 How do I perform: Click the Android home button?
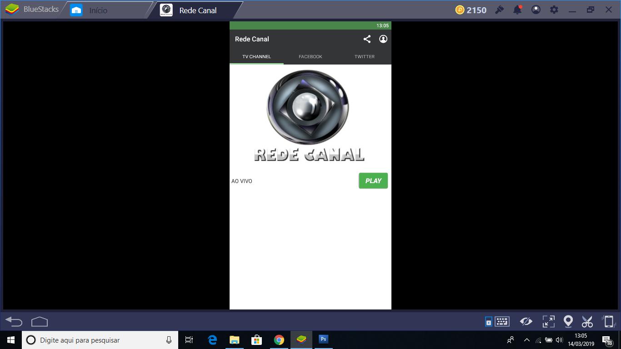40,322
